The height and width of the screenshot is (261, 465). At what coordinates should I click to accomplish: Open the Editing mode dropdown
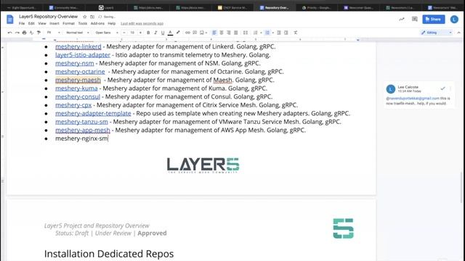tap(437, 33)
